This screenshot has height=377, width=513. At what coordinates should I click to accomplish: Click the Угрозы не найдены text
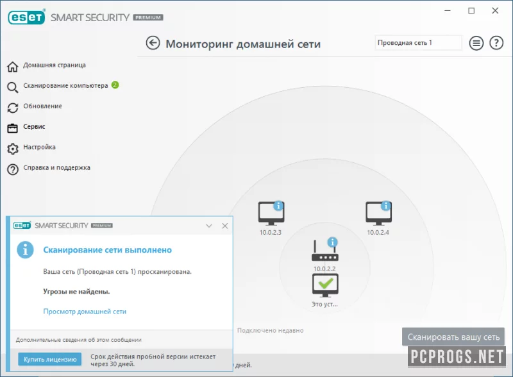[76, 292]
